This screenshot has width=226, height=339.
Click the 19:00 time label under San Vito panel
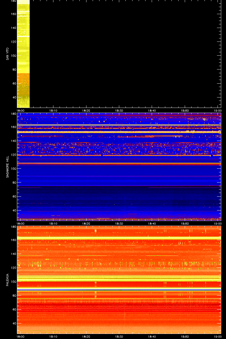pos(218,111)
